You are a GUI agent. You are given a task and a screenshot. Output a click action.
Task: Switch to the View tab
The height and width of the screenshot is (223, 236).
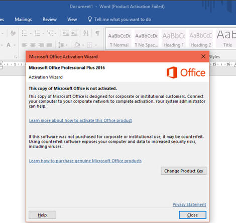pyautogui.click(x=72, y=20)
